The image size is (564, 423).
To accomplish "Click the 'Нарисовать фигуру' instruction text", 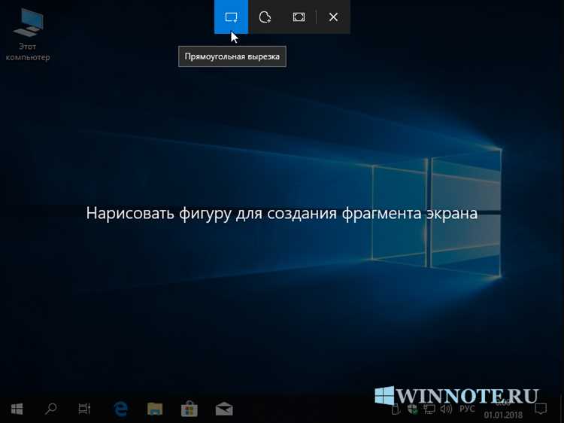I will (x=281, y=214).
